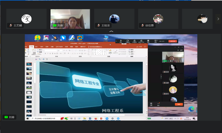The image size is (222, 133).
Task: Click the QQ Music desktop icon
Action: (37, 38)
